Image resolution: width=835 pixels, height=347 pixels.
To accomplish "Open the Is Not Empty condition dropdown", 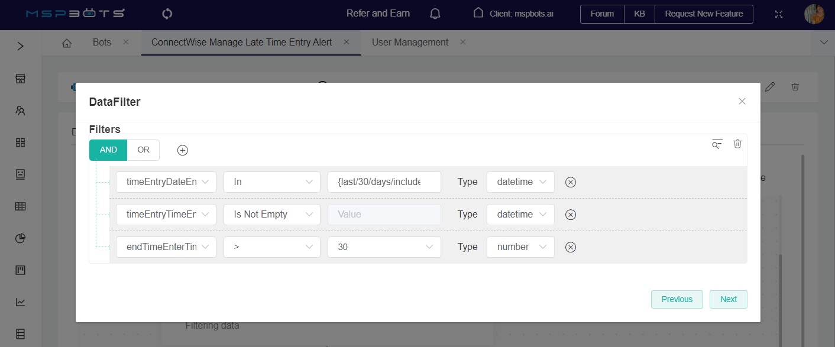I will tap(271, 214).
